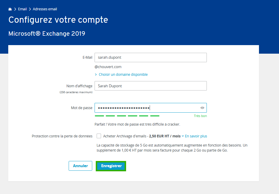Tick the Acheter Archivage d'emails checkbox
The image size is (279, 194).
click(99, 136)
